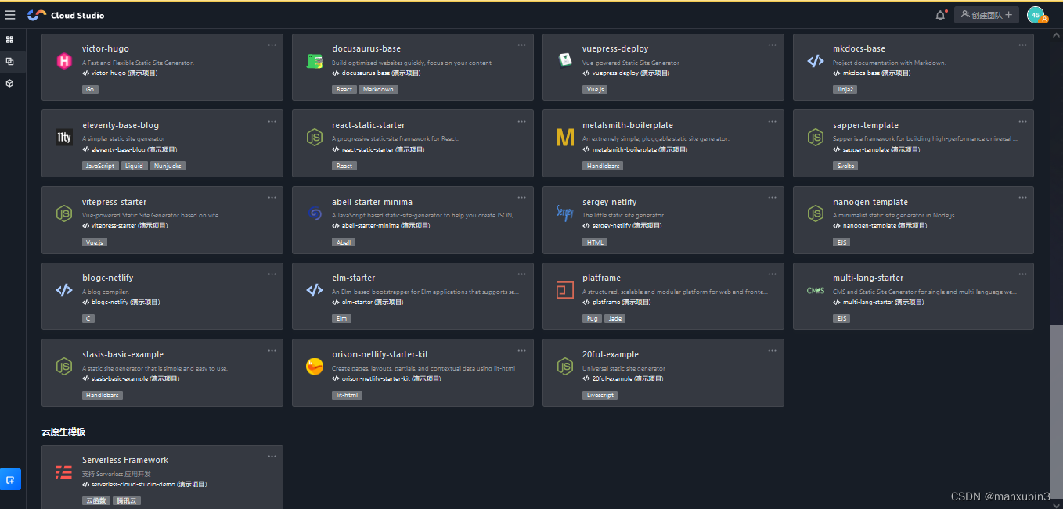Click the multi-lang-starter CMS icon

(816, 290)
